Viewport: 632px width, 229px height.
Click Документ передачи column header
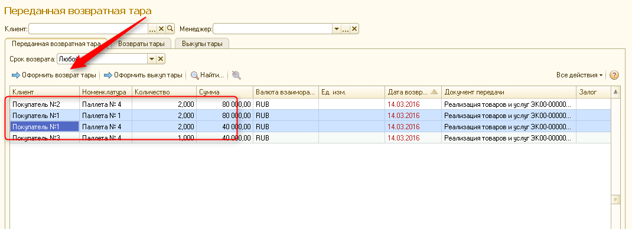(x=509, y=92)
